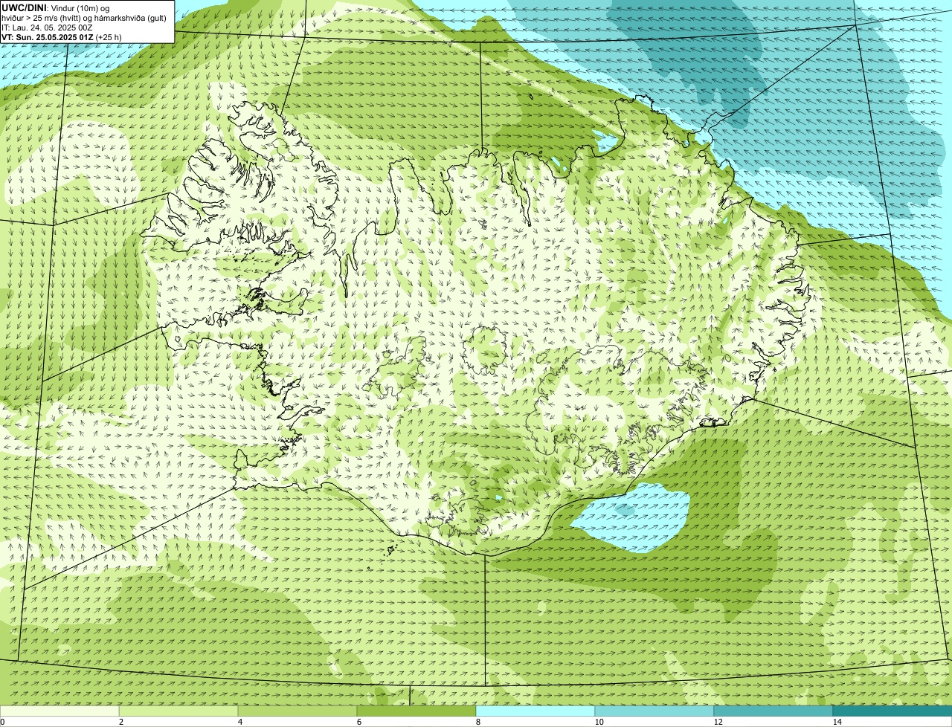Screen dimensions: 952x727
Task: Click the palest 0–2 m/s legend swatch
Action: [x=59, y=711]
